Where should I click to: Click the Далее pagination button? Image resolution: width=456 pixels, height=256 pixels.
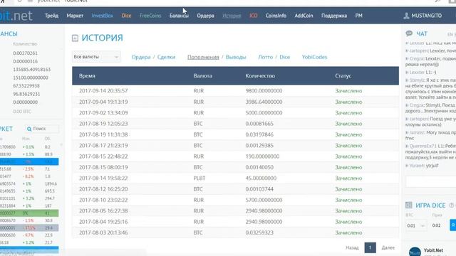(388, 247)
